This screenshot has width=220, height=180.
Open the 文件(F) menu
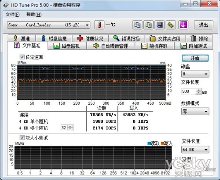point(13,15)
